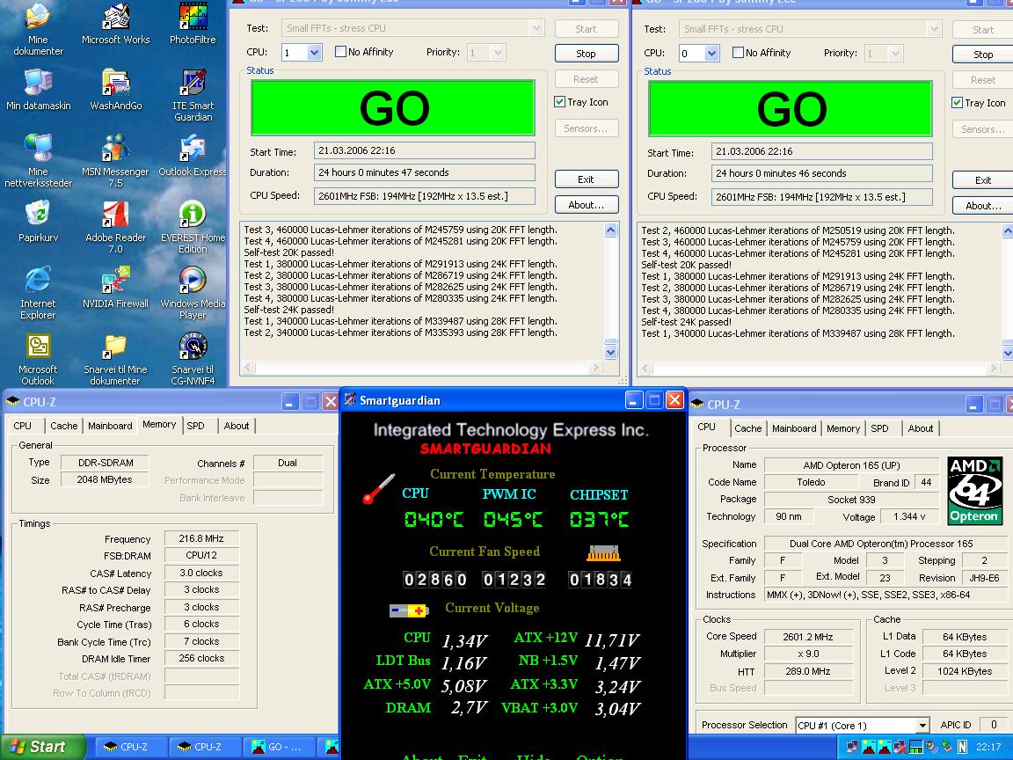This screenshot has width=1013, height=760.
Task: Open About... in left stress window
Action: click(x=586, y=205)
